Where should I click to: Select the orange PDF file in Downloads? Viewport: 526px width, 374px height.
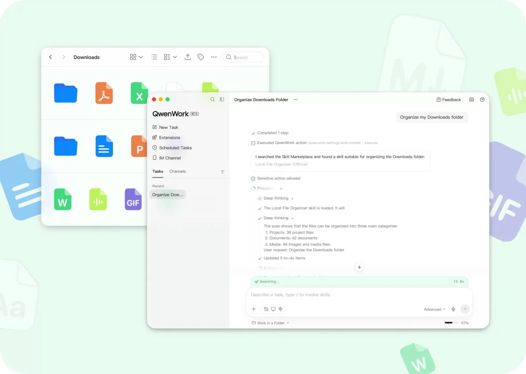(x=104, y=93)
